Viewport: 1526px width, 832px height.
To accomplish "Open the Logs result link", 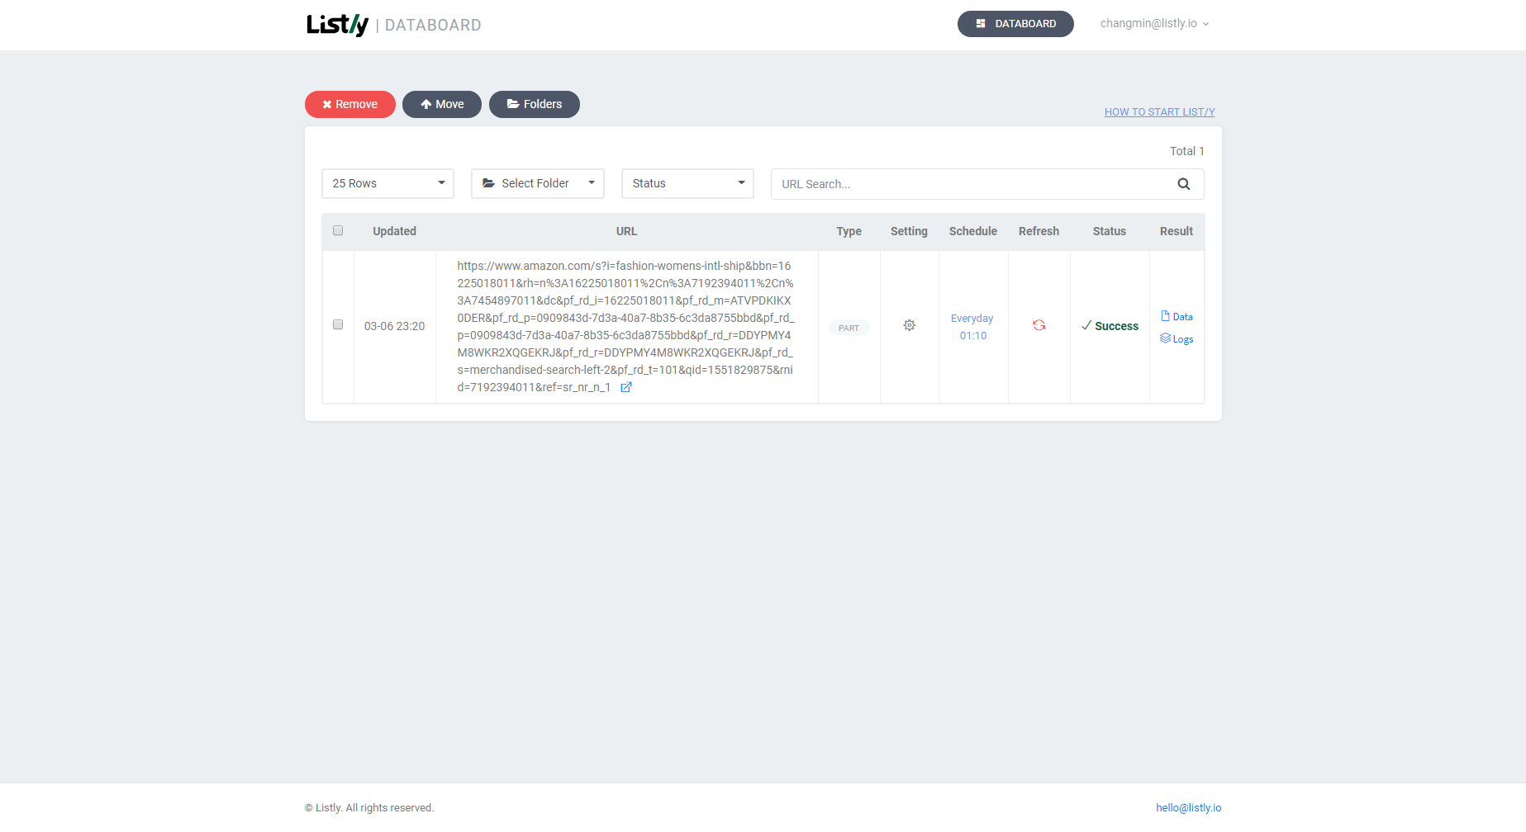I will pos(1177,339).
